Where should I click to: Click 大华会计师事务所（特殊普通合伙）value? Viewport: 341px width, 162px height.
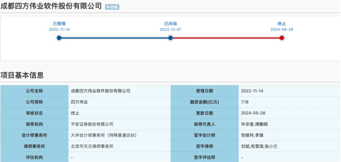pyautogui.click(x=103, y=135)
